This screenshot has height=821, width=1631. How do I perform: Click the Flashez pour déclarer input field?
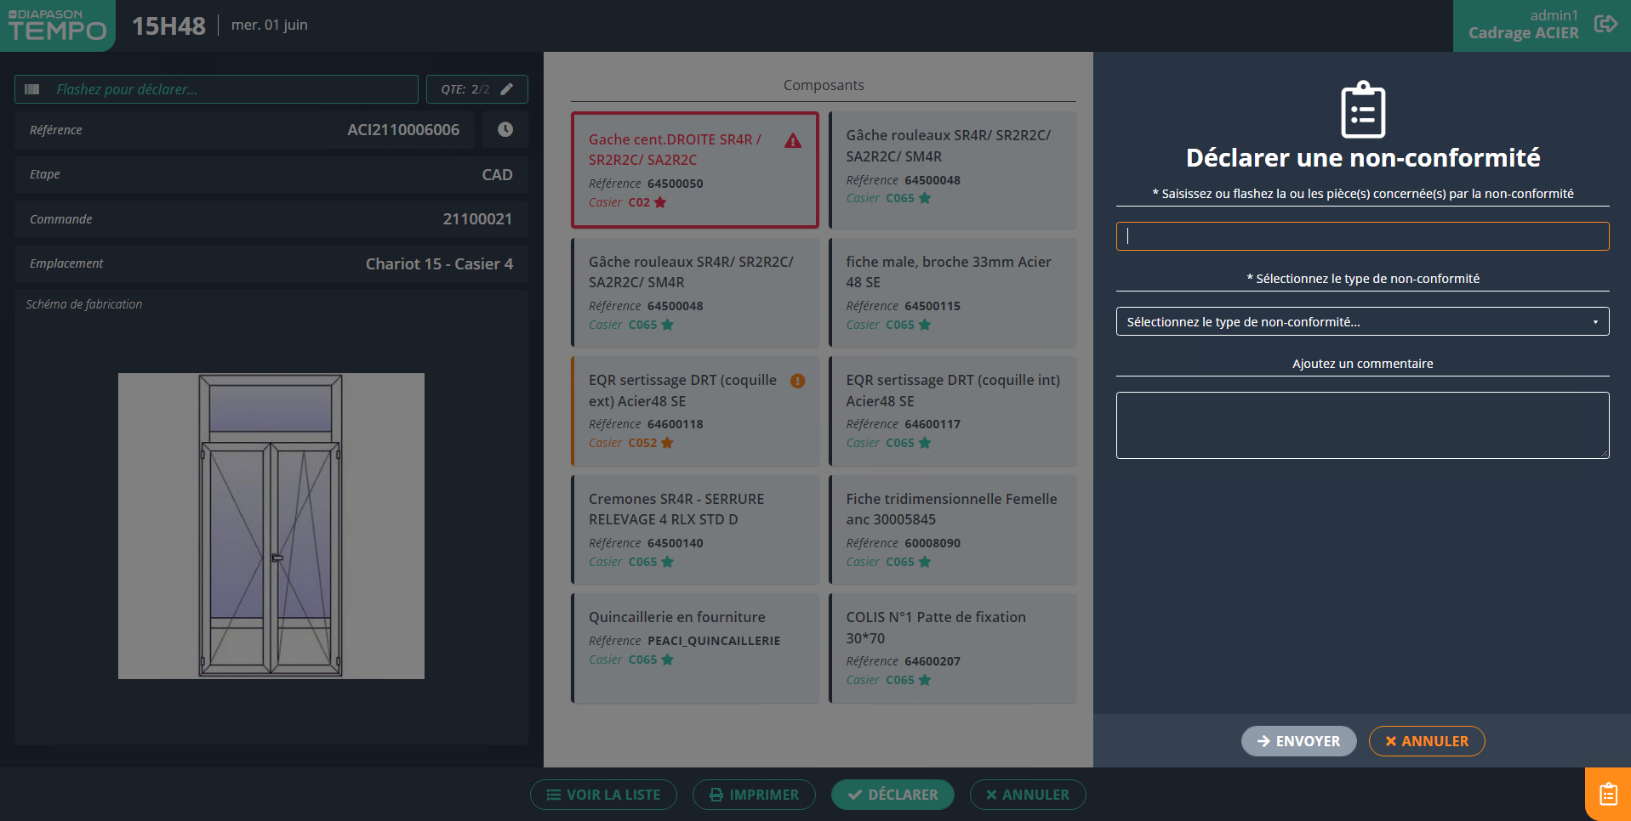coord(230,89)
